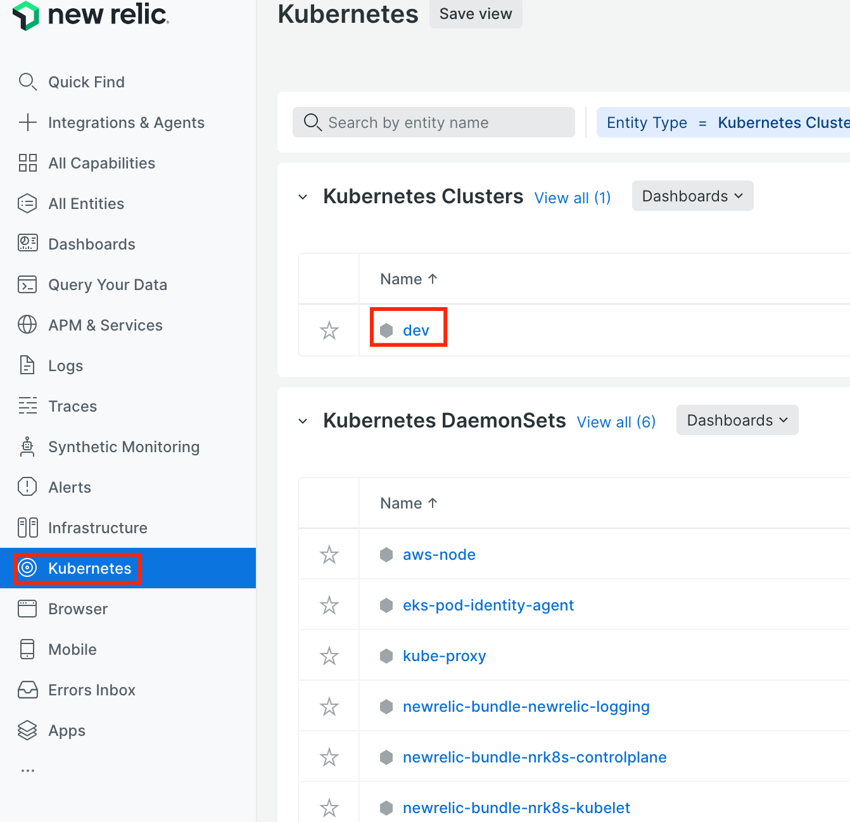Viewport: 850px width, 822px height.
Task: Click the Traces lines icon
Action: click(x=27, y=406)
